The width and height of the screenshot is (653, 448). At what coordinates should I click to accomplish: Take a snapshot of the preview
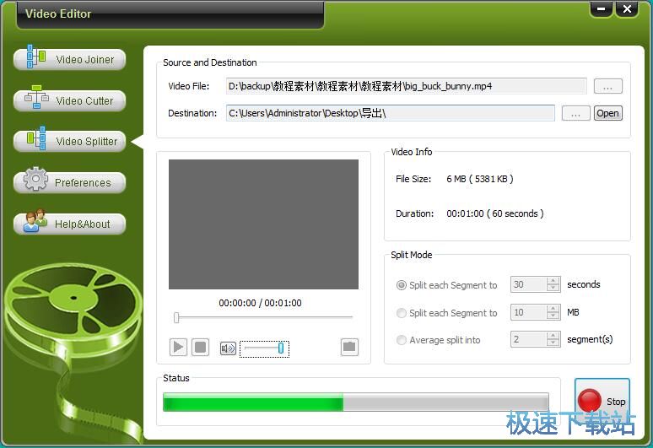(x=349, y=347)
